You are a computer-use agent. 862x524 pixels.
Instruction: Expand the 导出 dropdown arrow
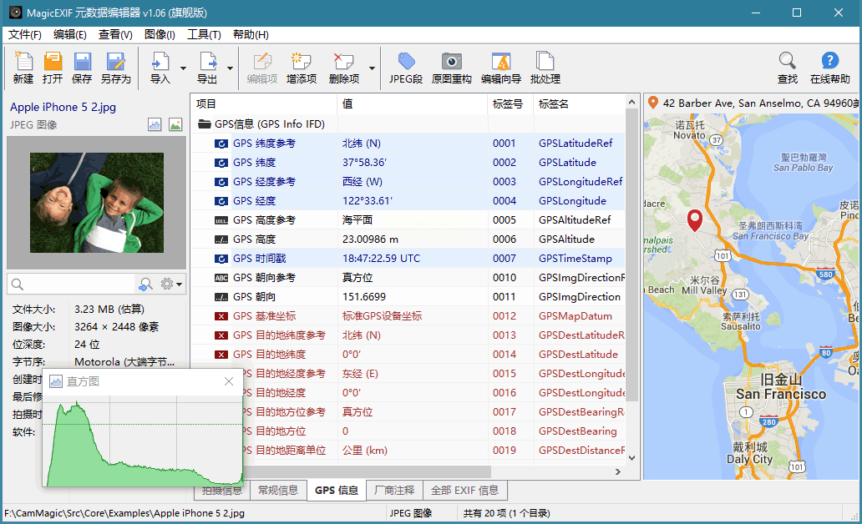point(230,68)
